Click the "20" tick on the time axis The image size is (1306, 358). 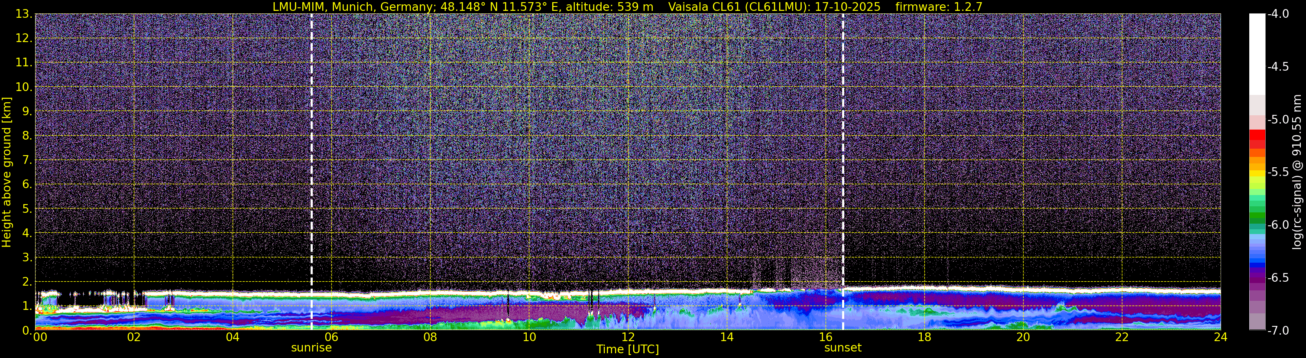coord(1023,337)
